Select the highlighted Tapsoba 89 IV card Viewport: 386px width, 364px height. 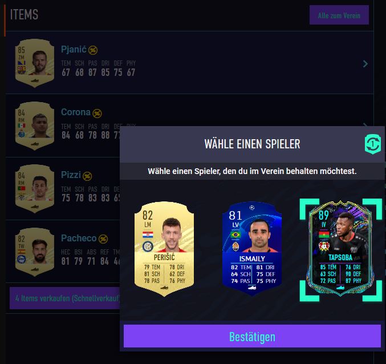click(341, 249)
